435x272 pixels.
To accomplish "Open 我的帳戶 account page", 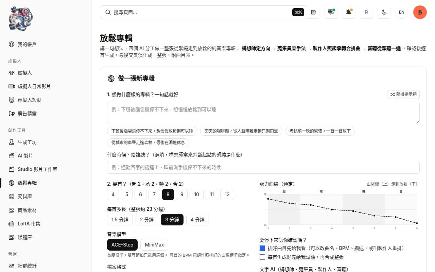I will (46, 44).
